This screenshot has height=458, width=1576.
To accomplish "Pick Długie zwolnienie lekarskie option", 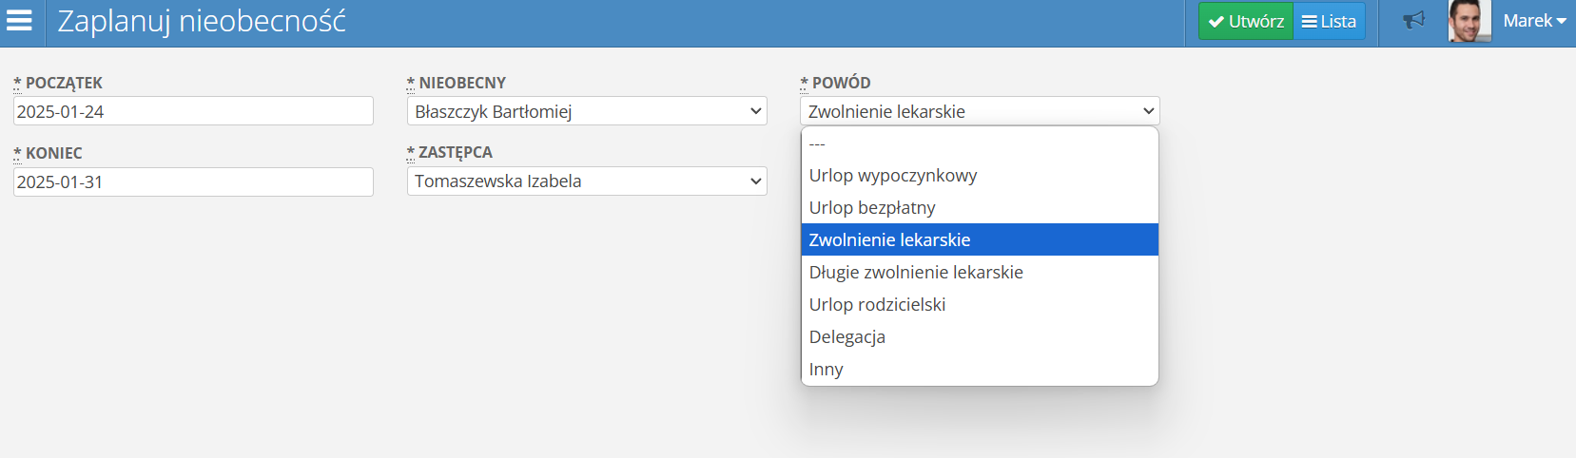I will point(980,273).
